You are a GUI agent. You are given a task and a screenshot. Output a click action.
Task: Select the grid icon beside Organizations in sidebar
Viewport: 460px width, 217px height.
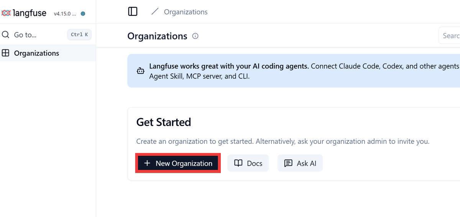[6, 53]
